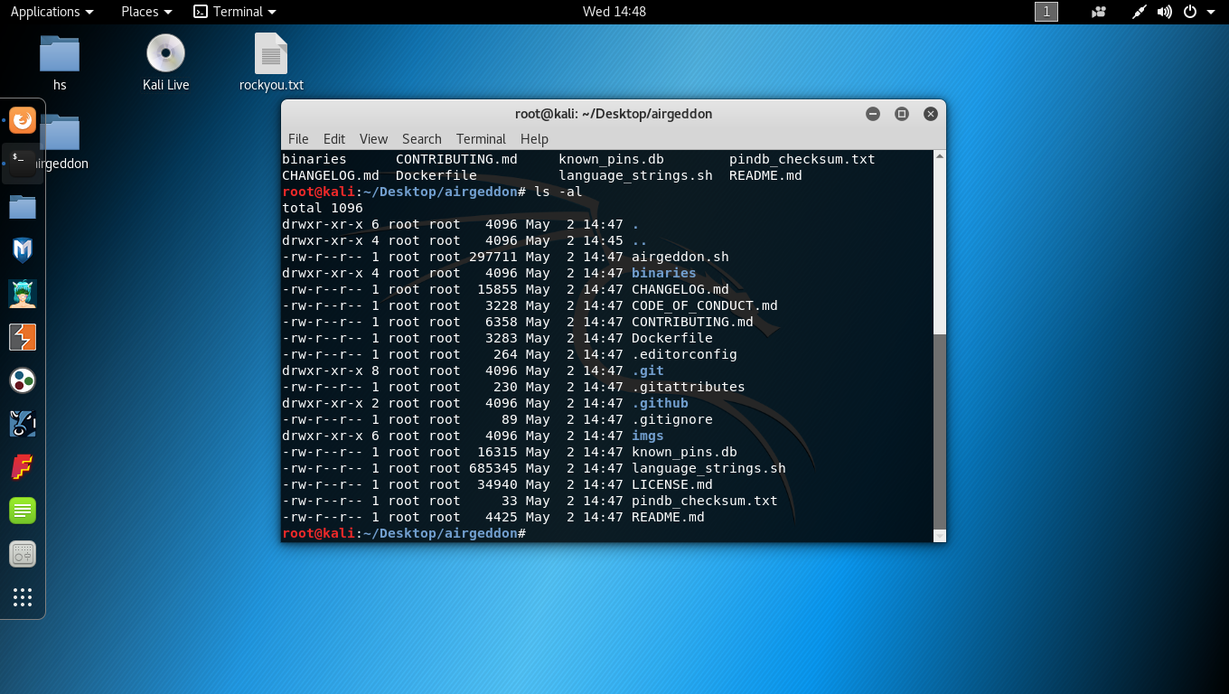Viewport: 1229px width, 694px height.
Task: Click the scrollbar up arrow in terminal
Action: [940, 157]
